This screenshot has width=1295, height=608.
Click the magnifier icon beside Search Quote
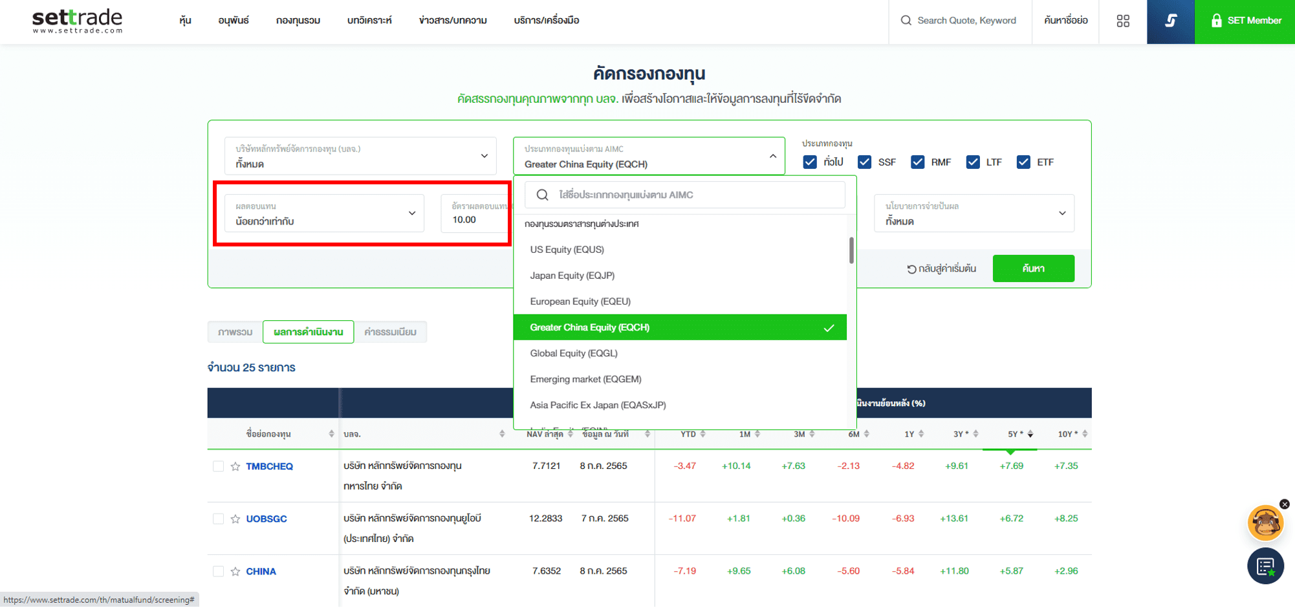pyautogui.click(x=906, y=21)
